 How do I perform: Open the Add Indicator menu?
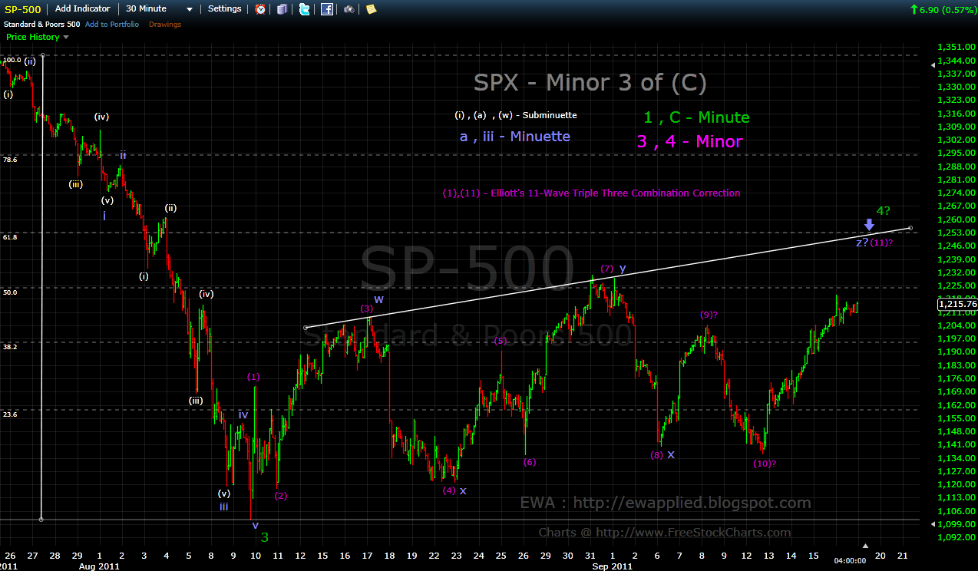tap(81, 8)
